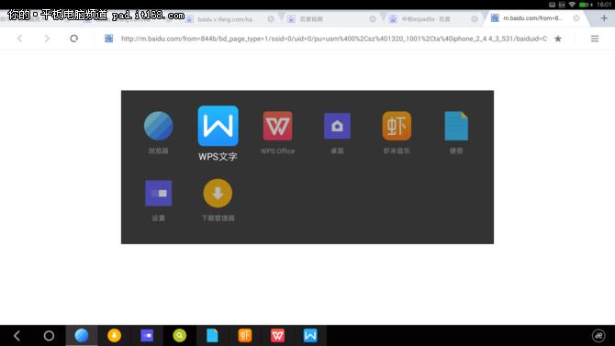Select the WPS文字 app icon
This screenshot has height=346, width=615.
coord(218,126)
